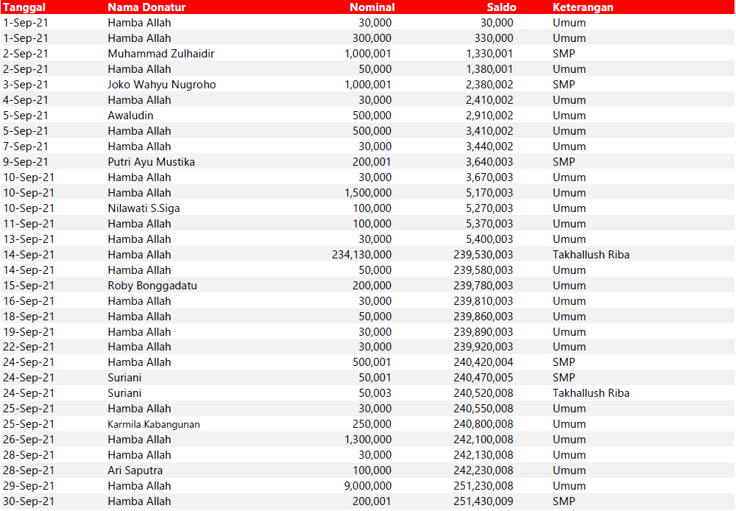Select the Nominal column header
The width and height of the screenshot is (736, 511).
[x=372, y=7]
